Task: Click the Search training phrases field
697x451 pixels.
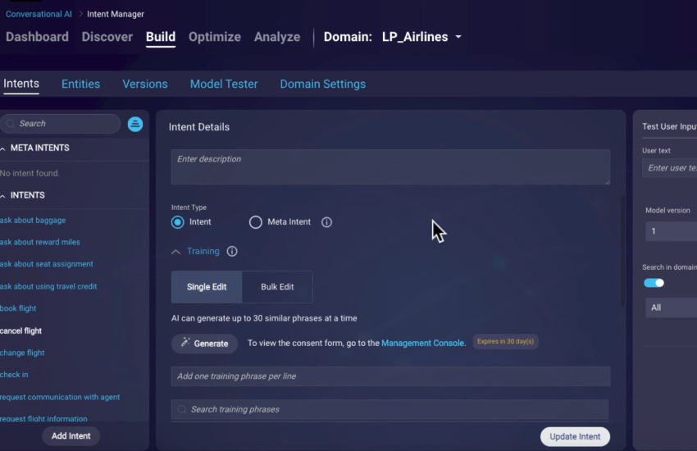Action: [x=389, y=409]
